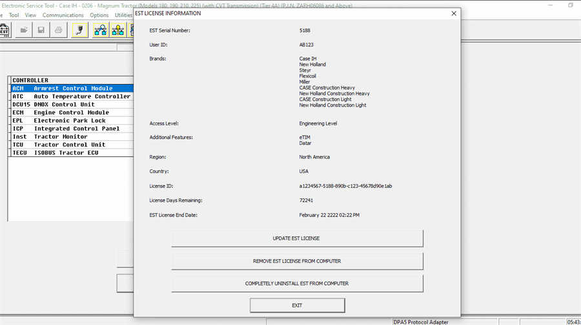581x325 pixels.
Task: Click REMOVE EST LICENSE FROM COMPUTER button
Action: (x=297, y=261)
